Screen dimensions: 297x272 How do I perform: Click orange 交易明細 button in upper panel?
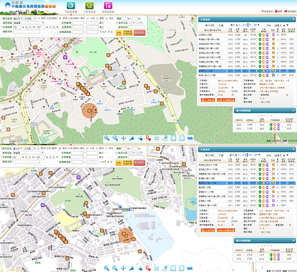click(x=208, y=100)
